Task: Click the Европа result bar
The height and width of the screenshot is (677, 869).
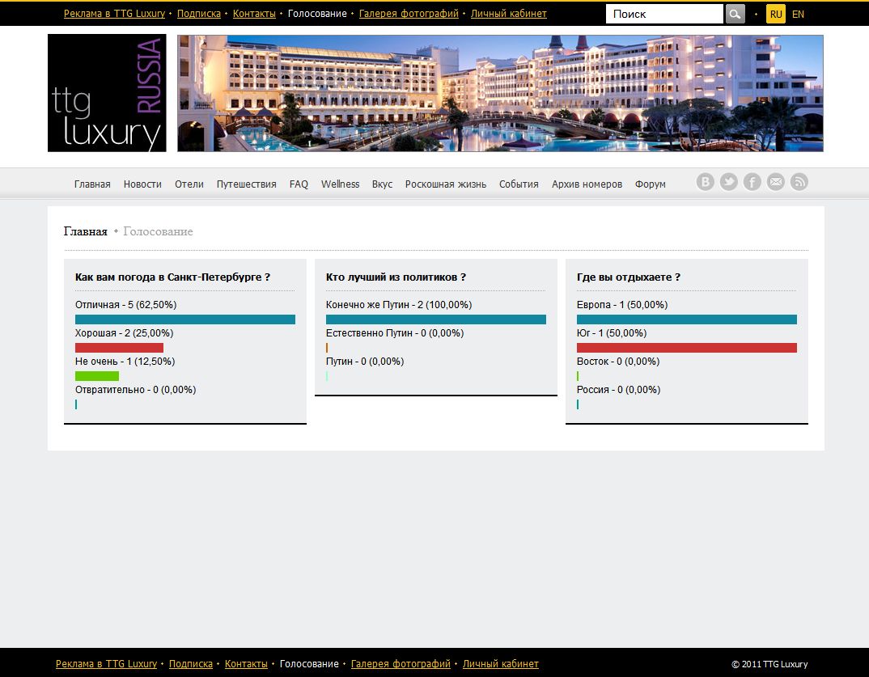Action: 687,319
